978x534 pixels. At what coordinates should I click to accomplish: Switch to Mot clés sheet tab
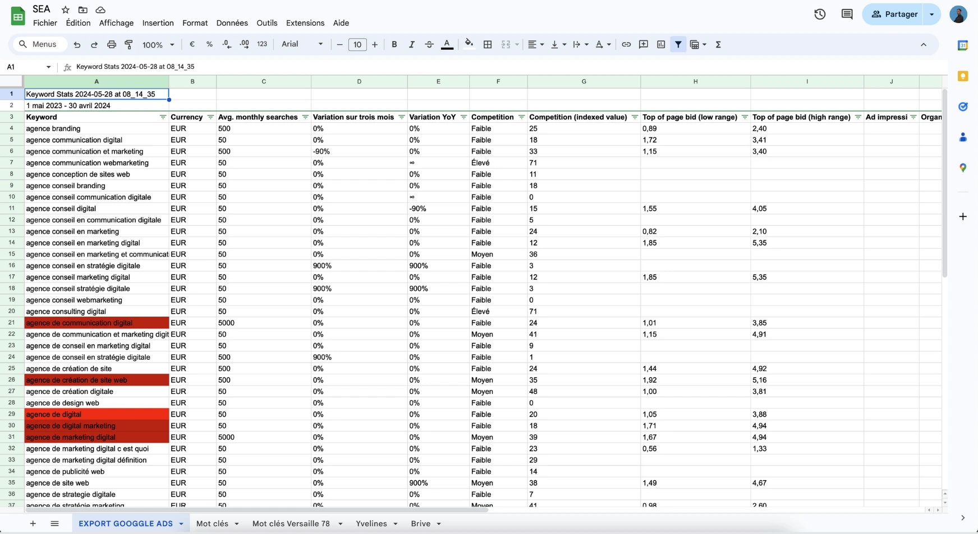point(212,523)
